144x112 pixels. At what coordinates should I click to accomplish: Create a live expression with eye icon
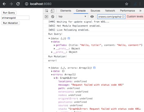click(x=92, y=17)
